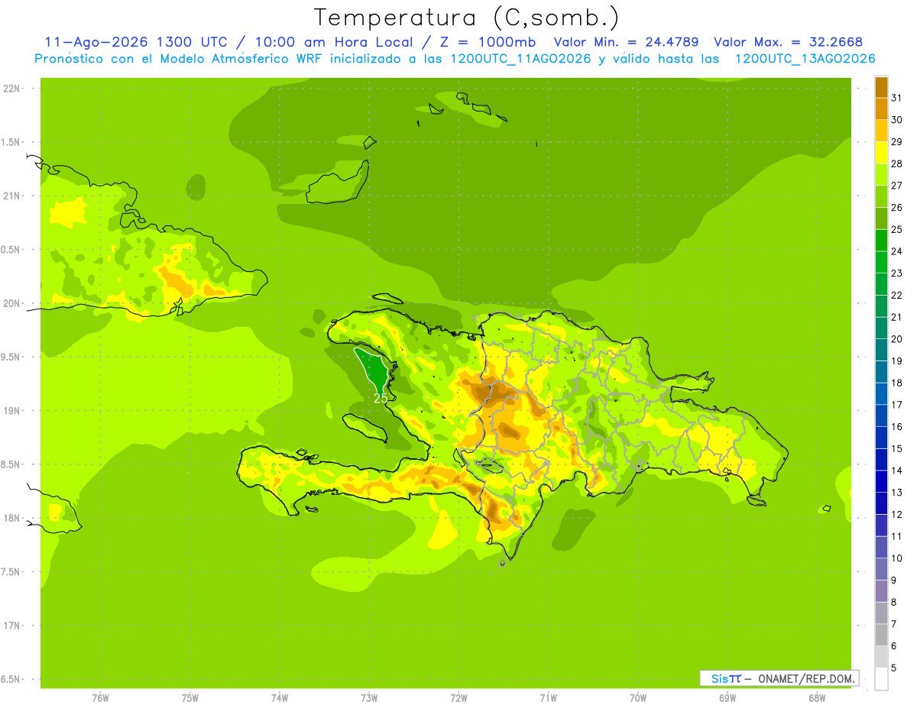Pick the teal legend swatch between 19 and 20
The height and width of the screenshot is (708, 917).
click(881, 350)
